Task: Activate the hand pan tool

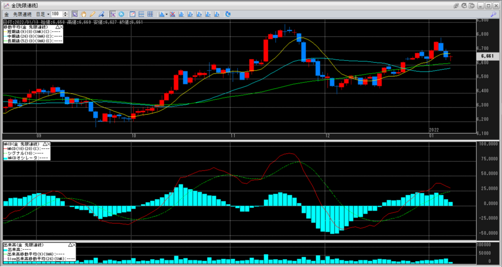Action: tap(83, 14)
